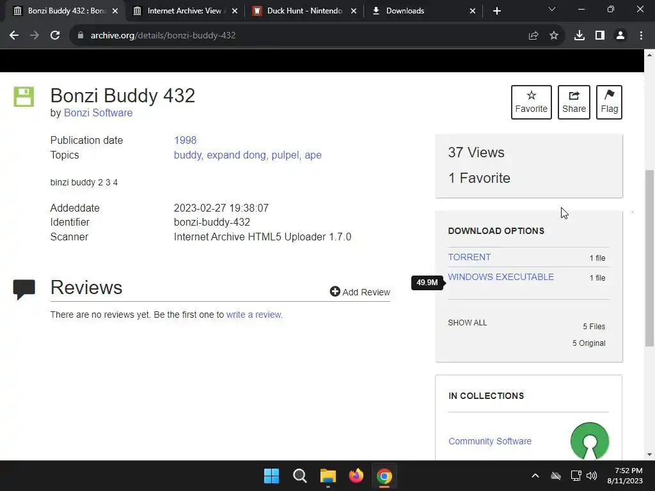Favorite this item

click(x=532, y=102)
